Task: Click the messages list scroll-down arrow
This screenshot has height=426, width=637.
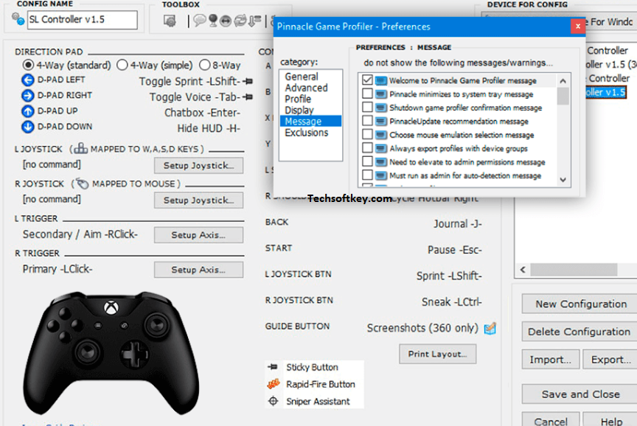Action: [563, 180]
